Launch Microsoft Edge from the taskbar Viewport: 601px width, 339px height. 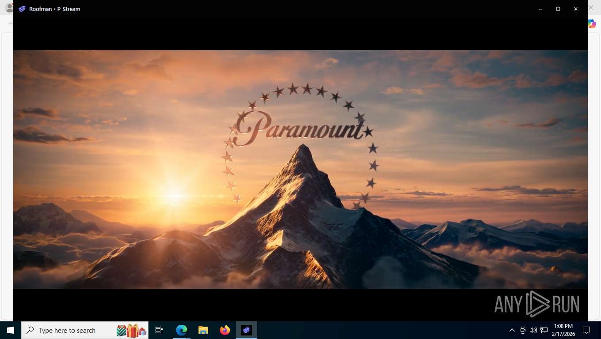pos(182,330)
